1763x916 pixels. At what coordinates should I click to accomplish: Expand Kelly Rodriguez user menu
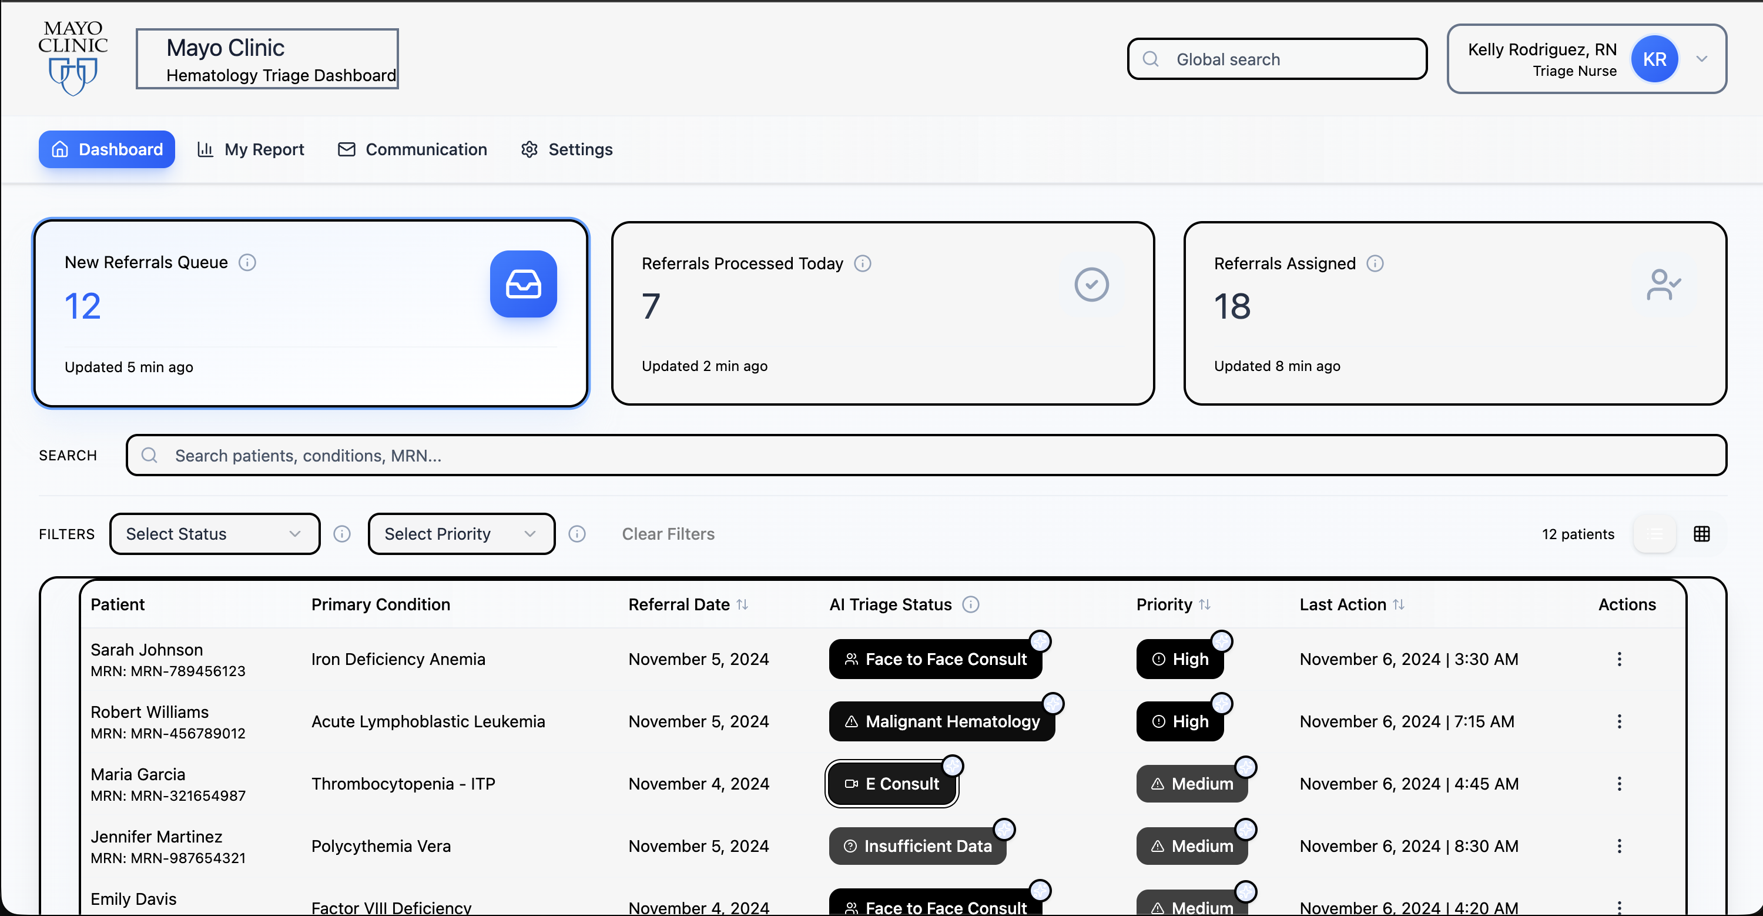[x=1701, y=59]
